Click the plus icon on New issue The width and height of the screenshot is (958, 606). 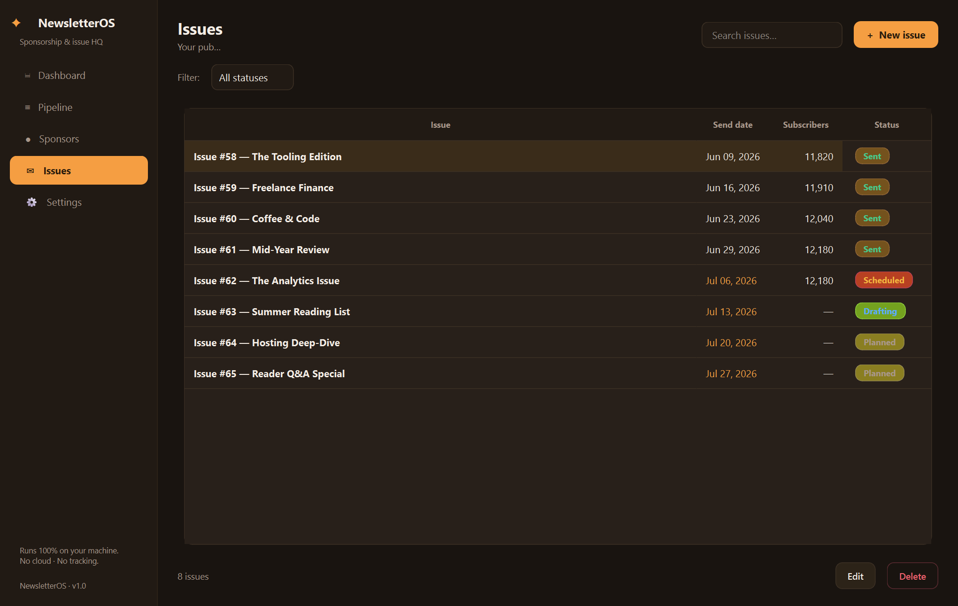click(x=870, y=36)
